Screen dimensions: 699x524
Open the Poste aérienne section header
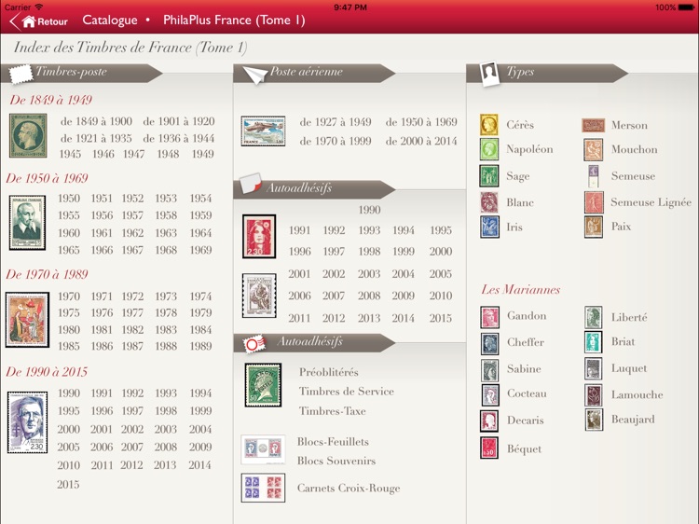coord(314,73)
